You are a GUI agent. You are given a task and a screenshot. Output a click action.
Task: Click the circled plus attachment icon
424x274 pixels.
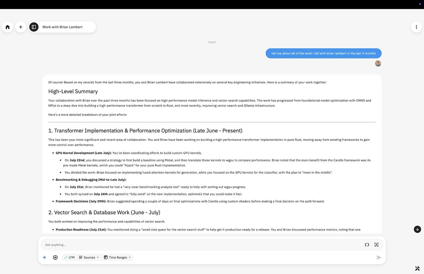point(55,257)
